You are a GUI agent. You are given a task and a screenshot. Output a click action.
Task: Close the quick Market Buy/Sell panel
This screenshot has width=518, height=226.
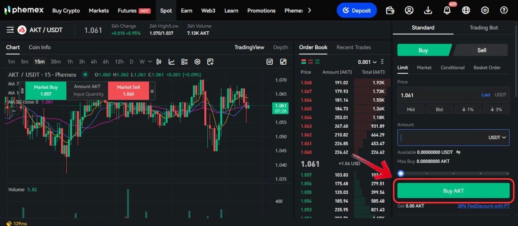(152, 91)
